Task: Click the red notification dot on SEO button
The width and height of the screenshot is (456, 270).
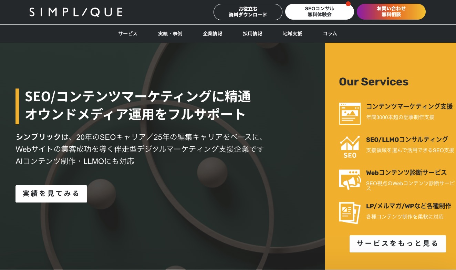Action: [348, 4]
